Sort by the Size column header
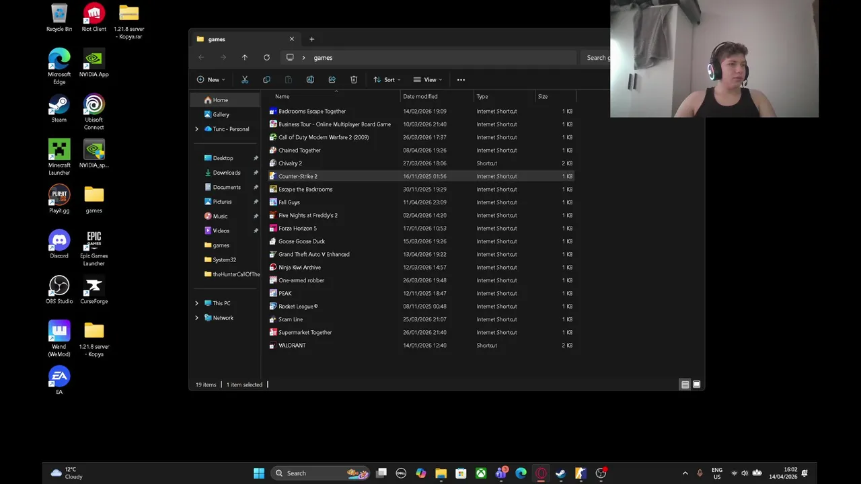861x484 pixels. 555,96
